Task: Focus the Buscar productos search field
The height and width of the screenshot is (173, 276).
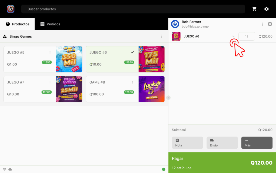Action: coord(133,9)
